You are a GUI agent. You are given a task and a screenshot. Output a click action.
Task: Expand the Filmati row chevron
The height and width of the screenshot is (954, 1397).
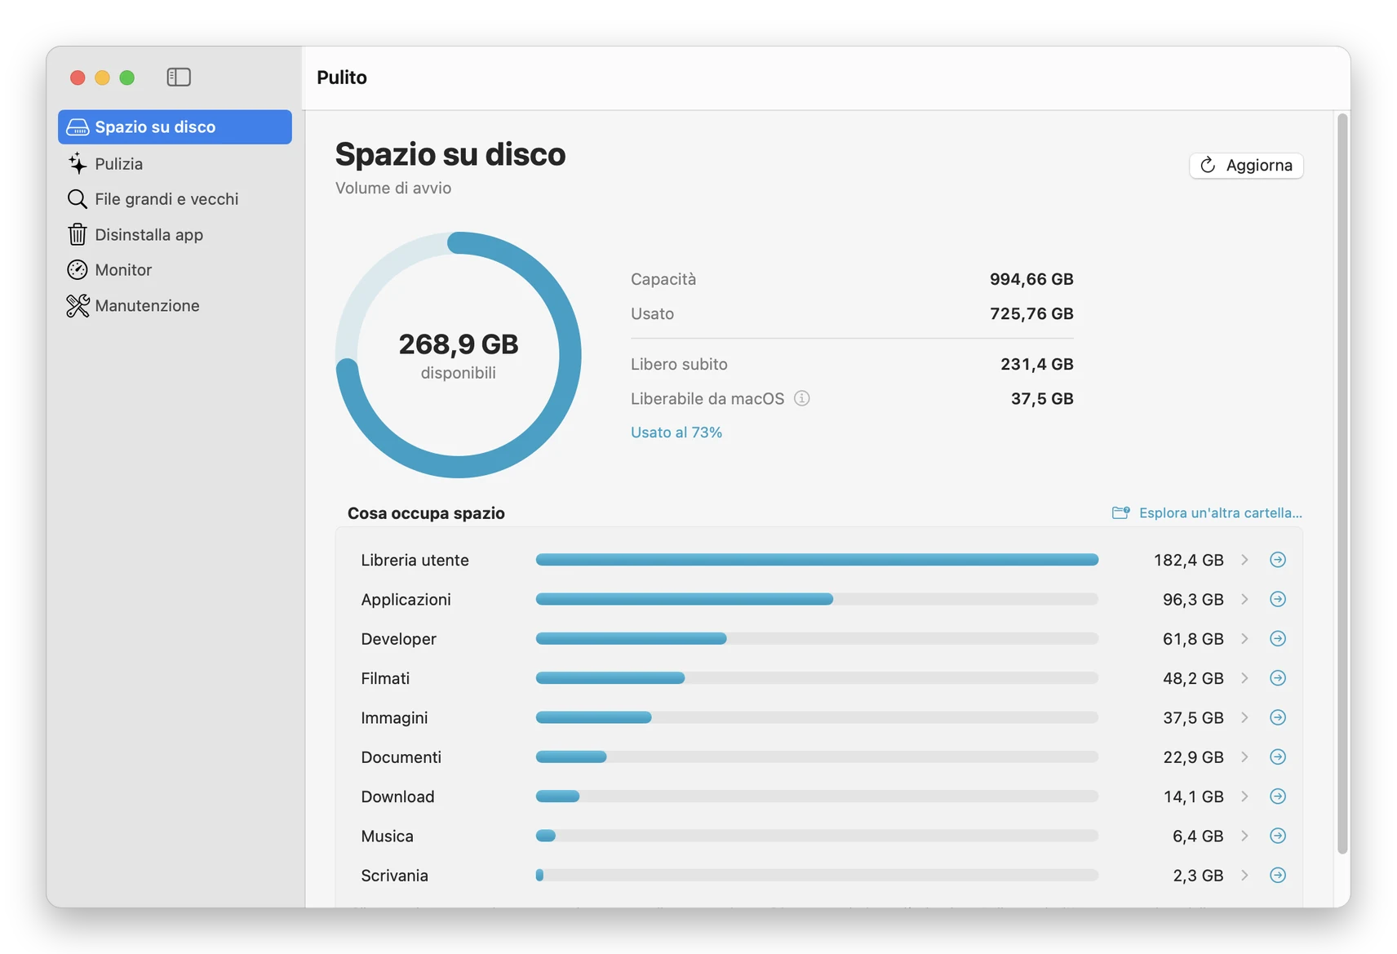(1245, 678)
